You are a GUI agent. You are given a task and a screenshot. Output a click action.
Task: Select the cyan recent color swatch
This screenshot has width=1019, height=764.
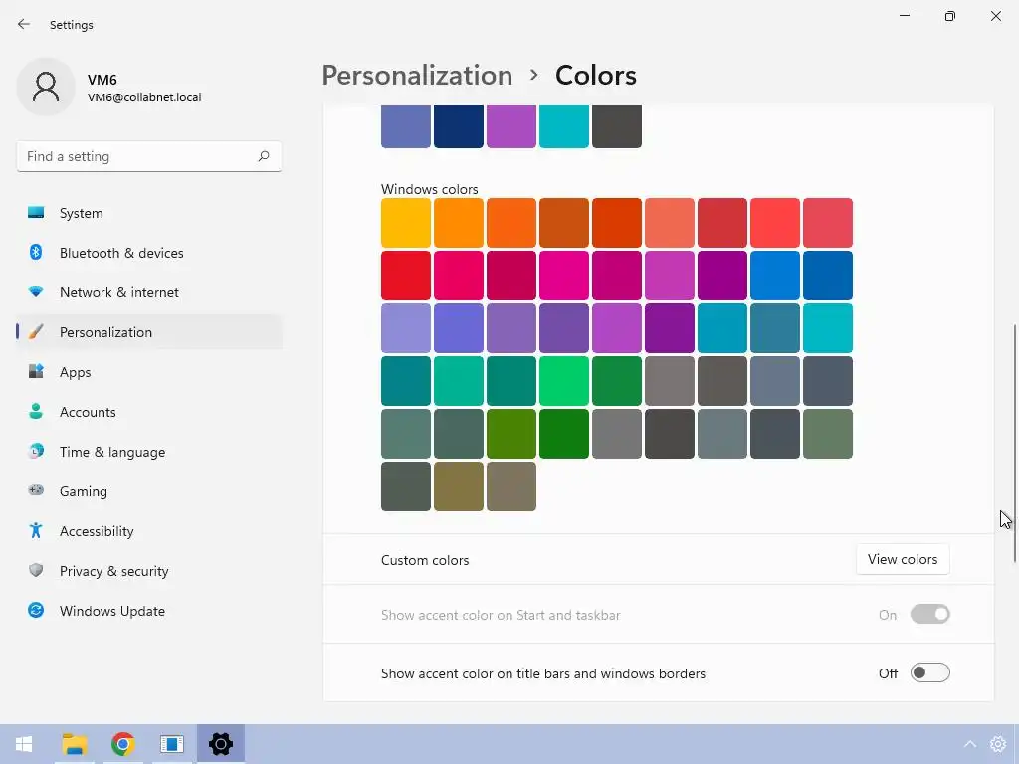click(x=564, y=126)
